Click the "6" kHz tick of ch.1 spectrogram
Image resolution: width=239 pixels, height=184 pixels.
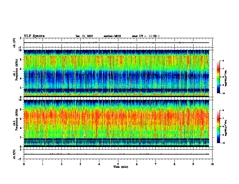21,69
